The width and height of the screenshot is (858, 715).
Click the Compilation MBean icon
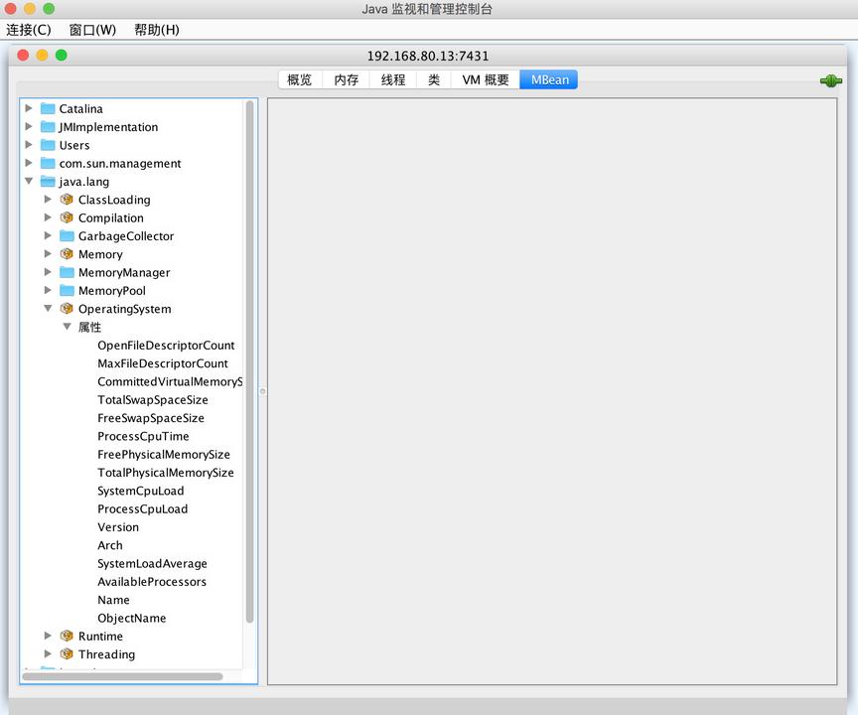point(67,218)
